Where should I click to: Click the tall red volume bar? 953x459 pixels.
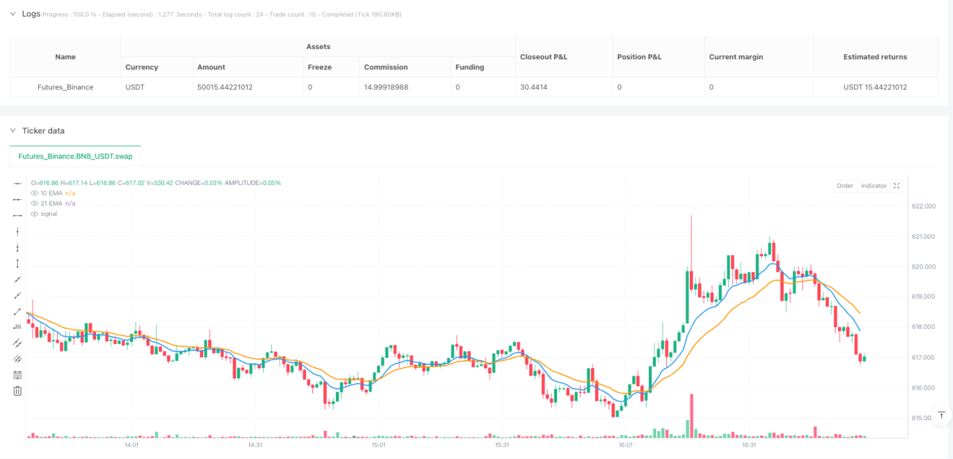click(x=691, y=416)
